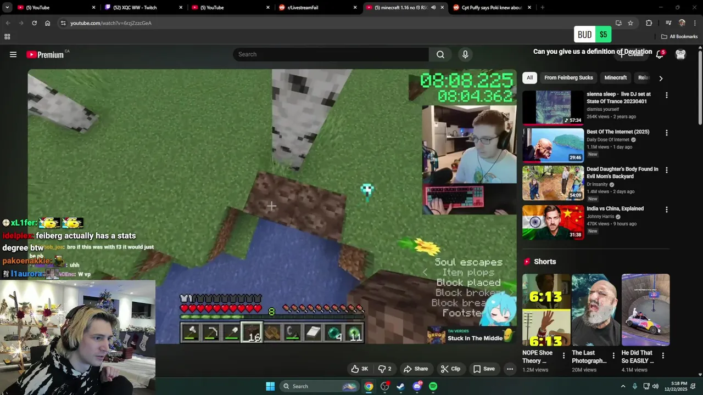Click the Chrome address bar URL

point(111,23)
